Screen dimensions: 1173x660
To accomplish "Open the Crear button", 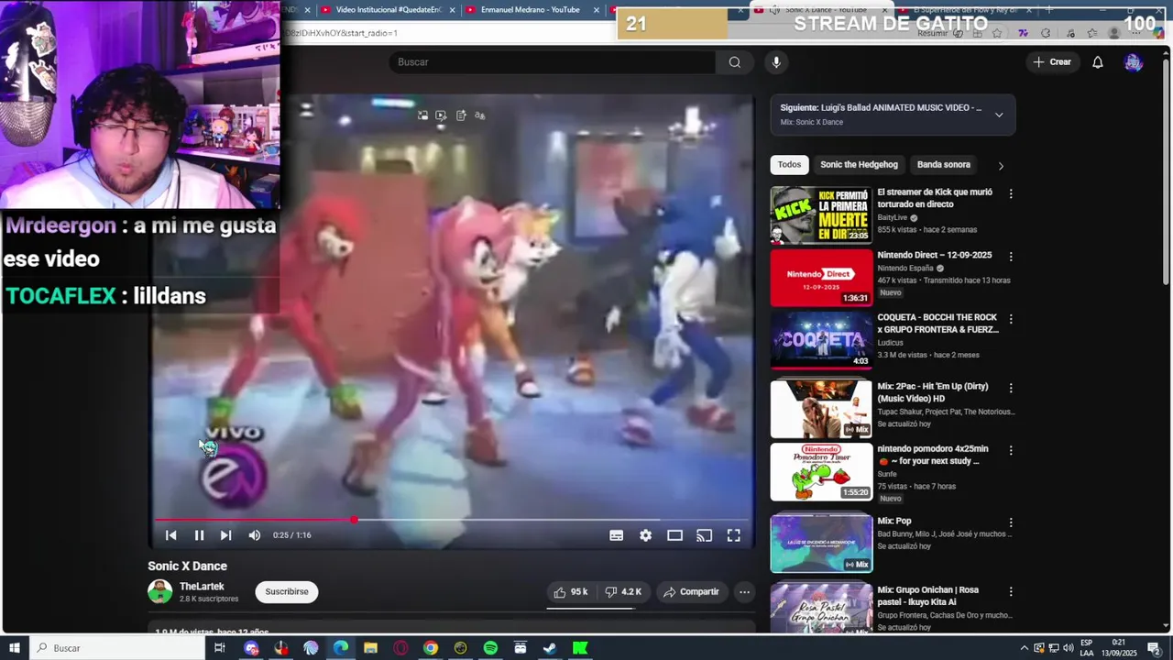I will point(1051,62).
